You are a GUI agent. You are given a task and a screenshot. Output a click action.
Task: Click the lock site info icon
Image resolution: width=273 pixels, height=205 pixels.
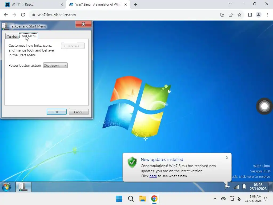[x=34, y=15]
